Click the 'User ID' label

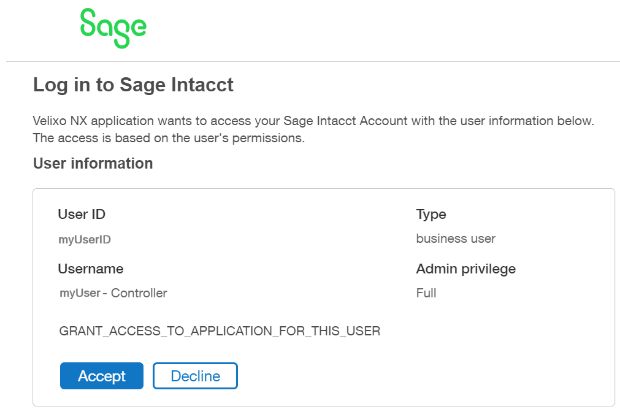[82, 215]
